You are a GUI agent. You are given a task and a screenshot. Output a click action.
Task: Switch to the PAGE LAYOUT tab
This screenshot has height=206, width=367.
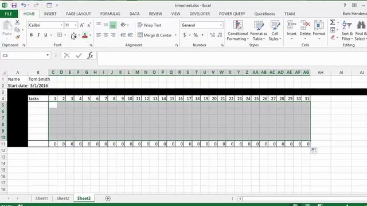click(x=78, y=14)
